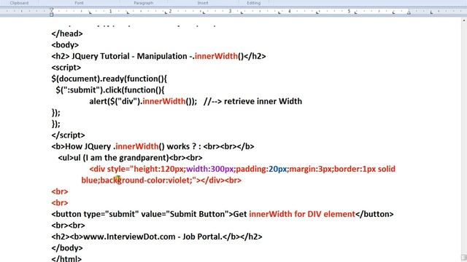The image size is (467, 262).
Task: Click the ruler at the 3 inch mark
Action: [x=230, y=12]
